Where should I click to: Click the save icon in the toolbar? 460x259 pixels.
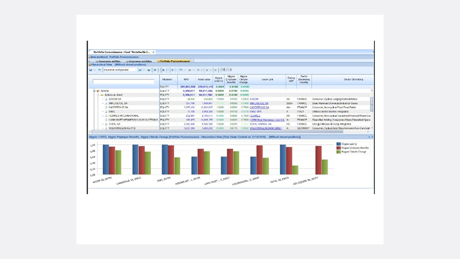click(x=91, y=70)
